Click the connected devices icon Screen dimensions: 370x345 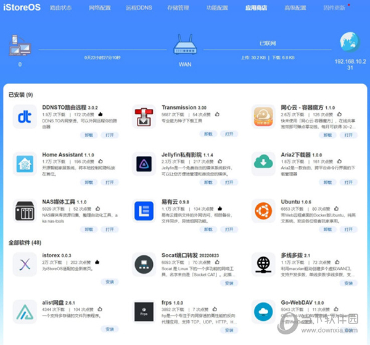(20, 45)
